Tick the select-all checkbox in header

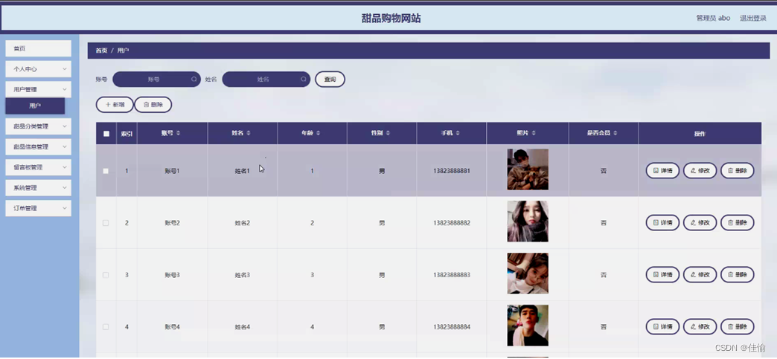coord(106,134)
